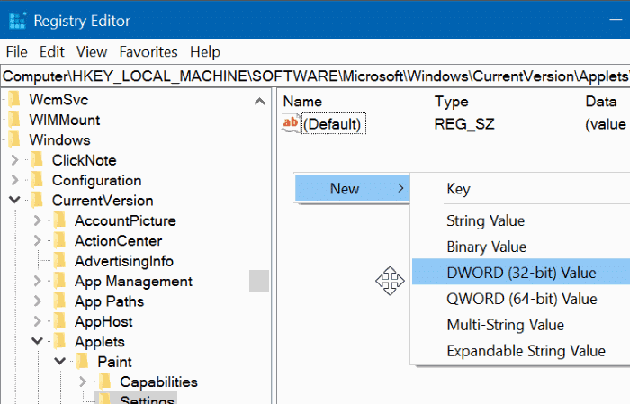Click the Applets folder icon
The image size is (630, 404).
coord(59,341)
